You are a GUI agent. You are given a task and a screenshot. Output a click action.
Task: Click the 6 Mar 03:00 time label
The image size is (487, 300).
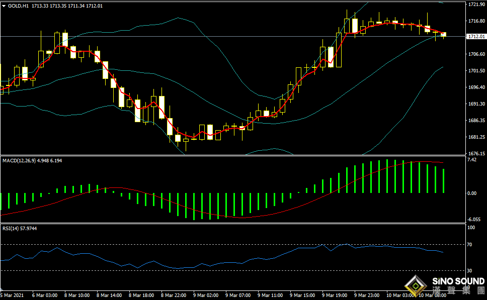coord(46,295)
